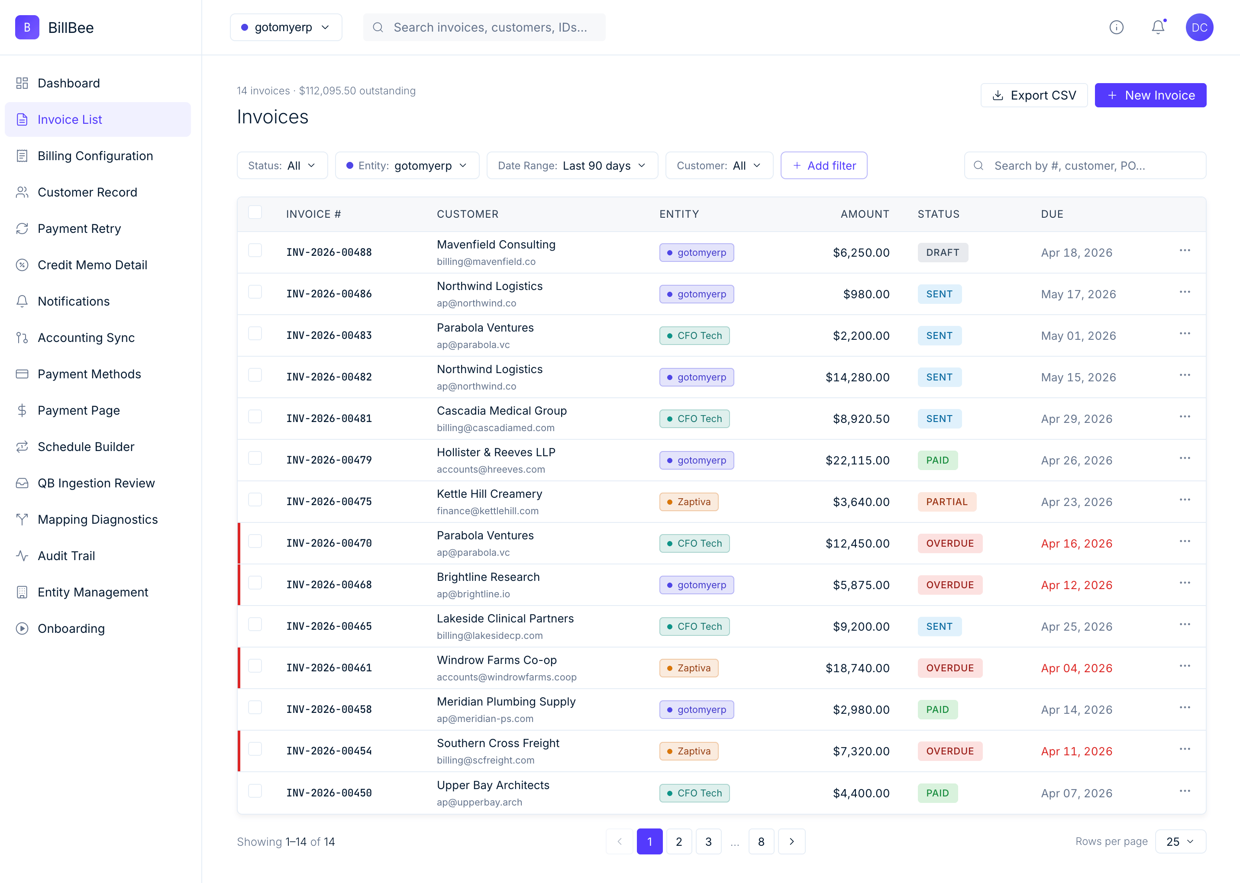This screenshot has width=1240, height=883.
Task: Open three-dot menu for INV-2026-00450
Action: [x=1185, y=791]
